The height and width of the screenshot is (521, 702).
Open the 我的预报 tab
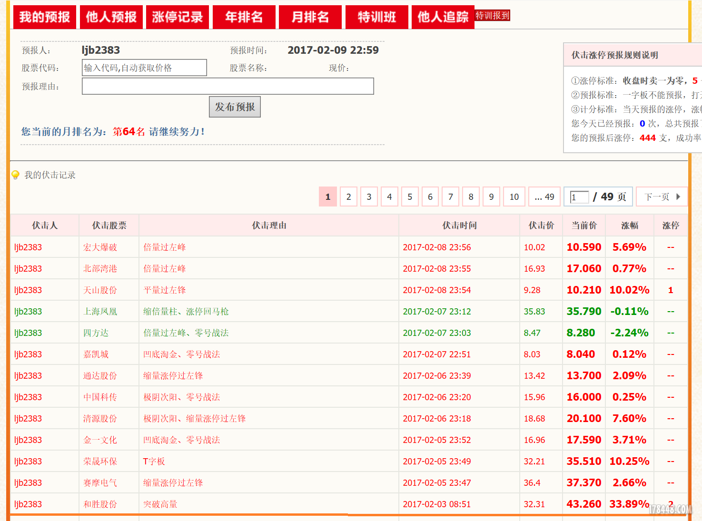point(44,17)
